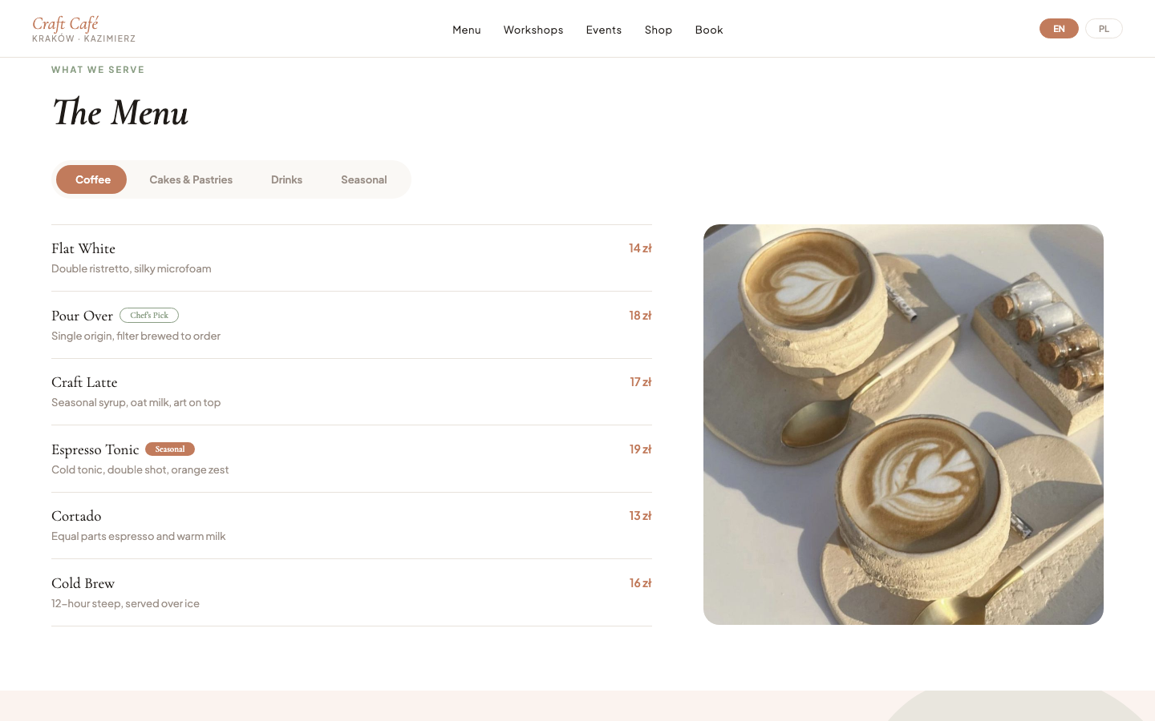The image size is (1155, 721).
Task: Open the Menu navigation link
Action: (x=466, y=30)
